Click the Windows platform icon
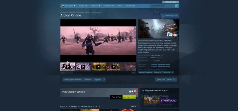Viewport: 238px width, 111px height. click(130, 92)
